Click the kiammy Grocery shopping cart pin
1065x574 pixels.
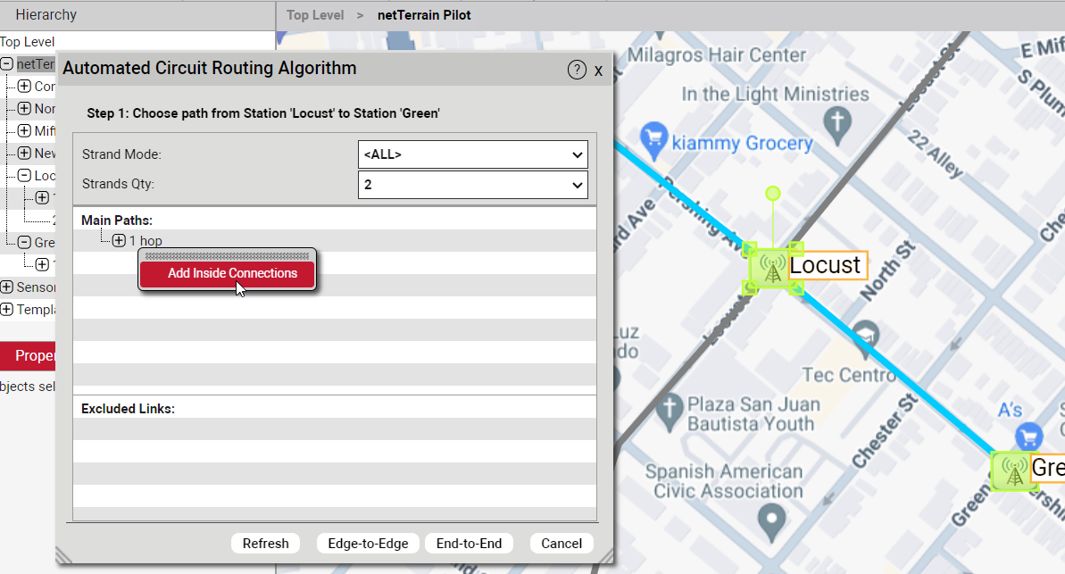click(655, 138)
